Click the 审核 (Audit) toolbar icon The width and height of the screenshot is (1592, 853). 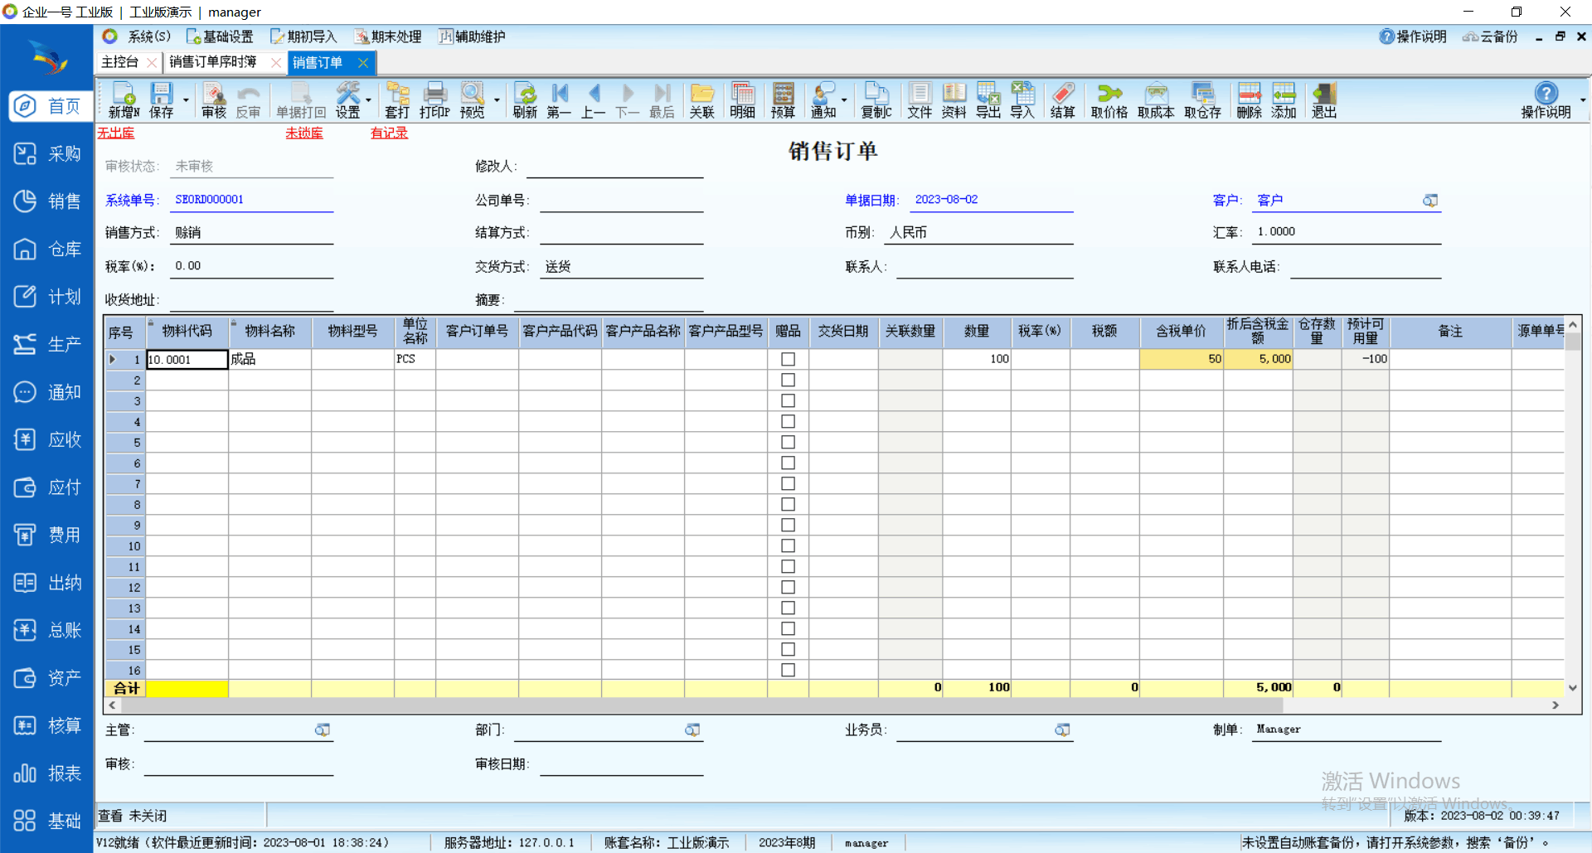click(x=213, y=100)
